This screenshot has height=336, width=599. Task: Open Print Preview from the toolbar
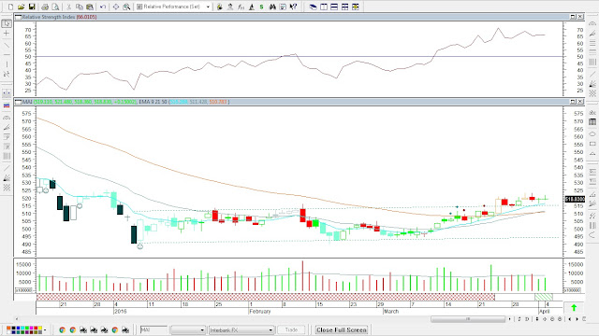coord(56,7)
